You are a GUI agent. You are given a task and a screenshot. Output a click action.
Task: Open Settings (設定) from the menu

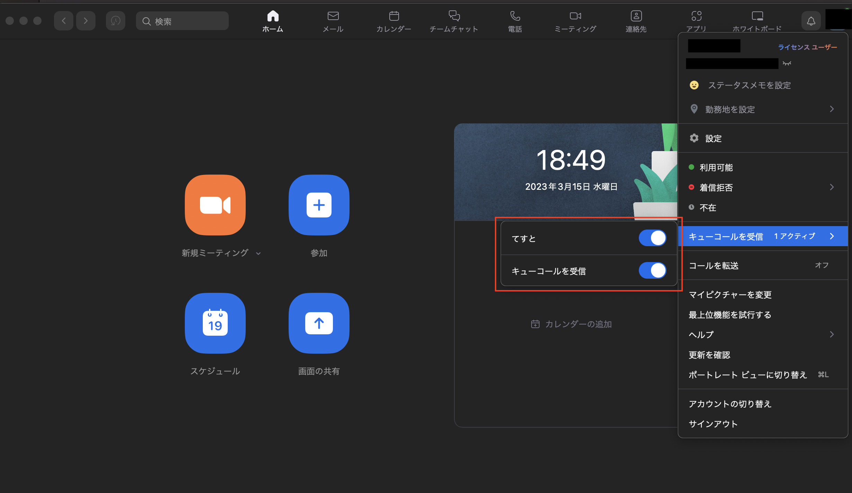[763, 138]
